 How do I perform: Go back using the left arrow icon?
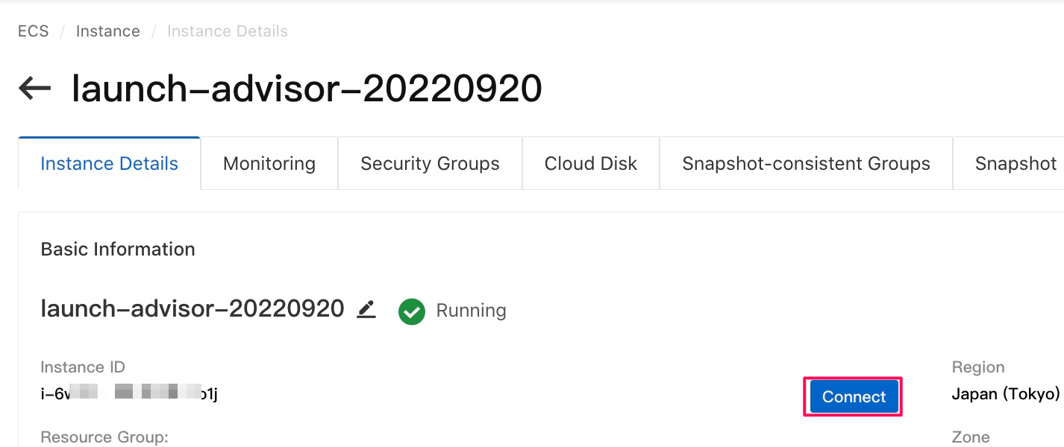click(34, 89)
